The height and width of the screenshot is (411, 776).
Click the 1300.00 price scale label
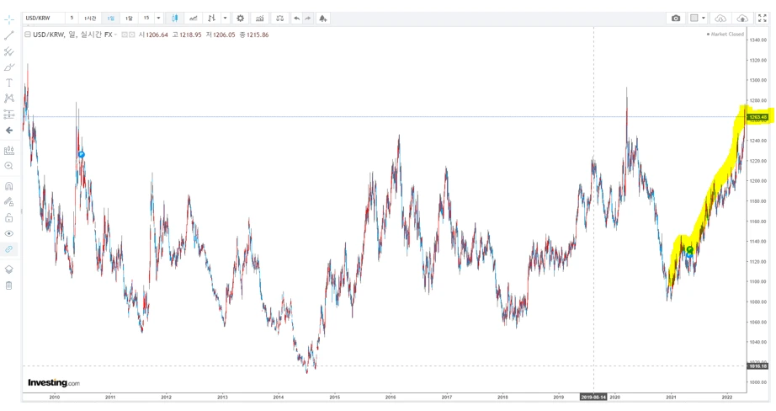tap(757, 80)
